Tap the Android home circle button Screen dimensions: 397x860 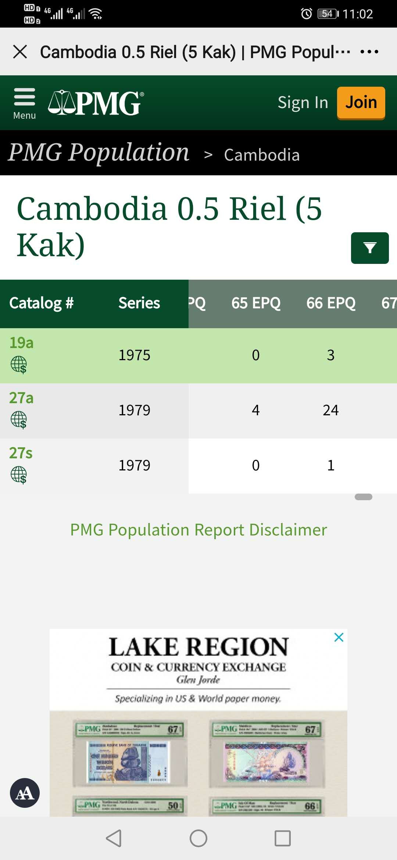[x=198, y=838]
